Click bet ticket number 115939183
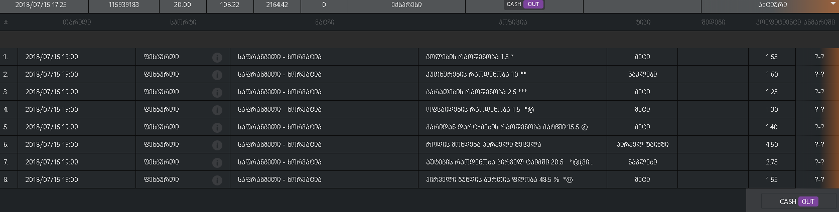Image resolution: width=839 pixels, height=212 pixels. (x=123, y=5)
